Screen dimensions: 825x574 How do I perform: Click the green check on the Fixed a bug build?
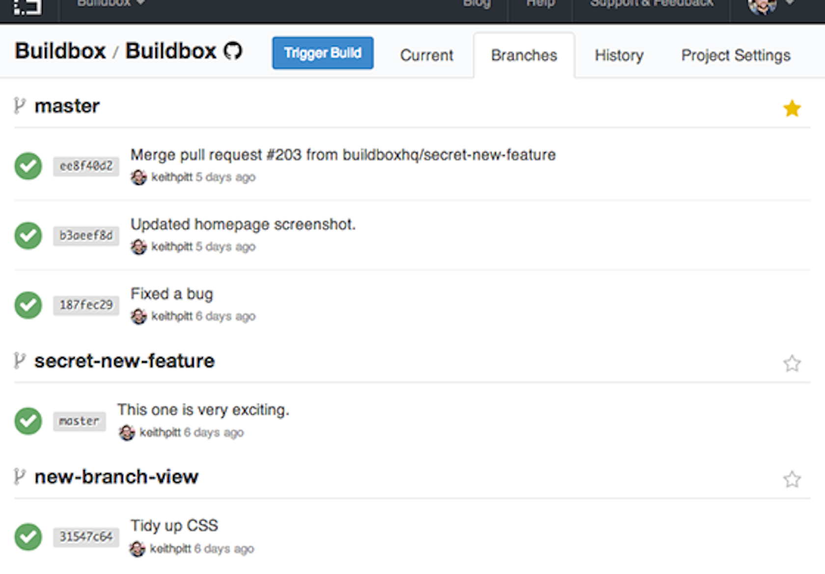(x=28, y=305)
